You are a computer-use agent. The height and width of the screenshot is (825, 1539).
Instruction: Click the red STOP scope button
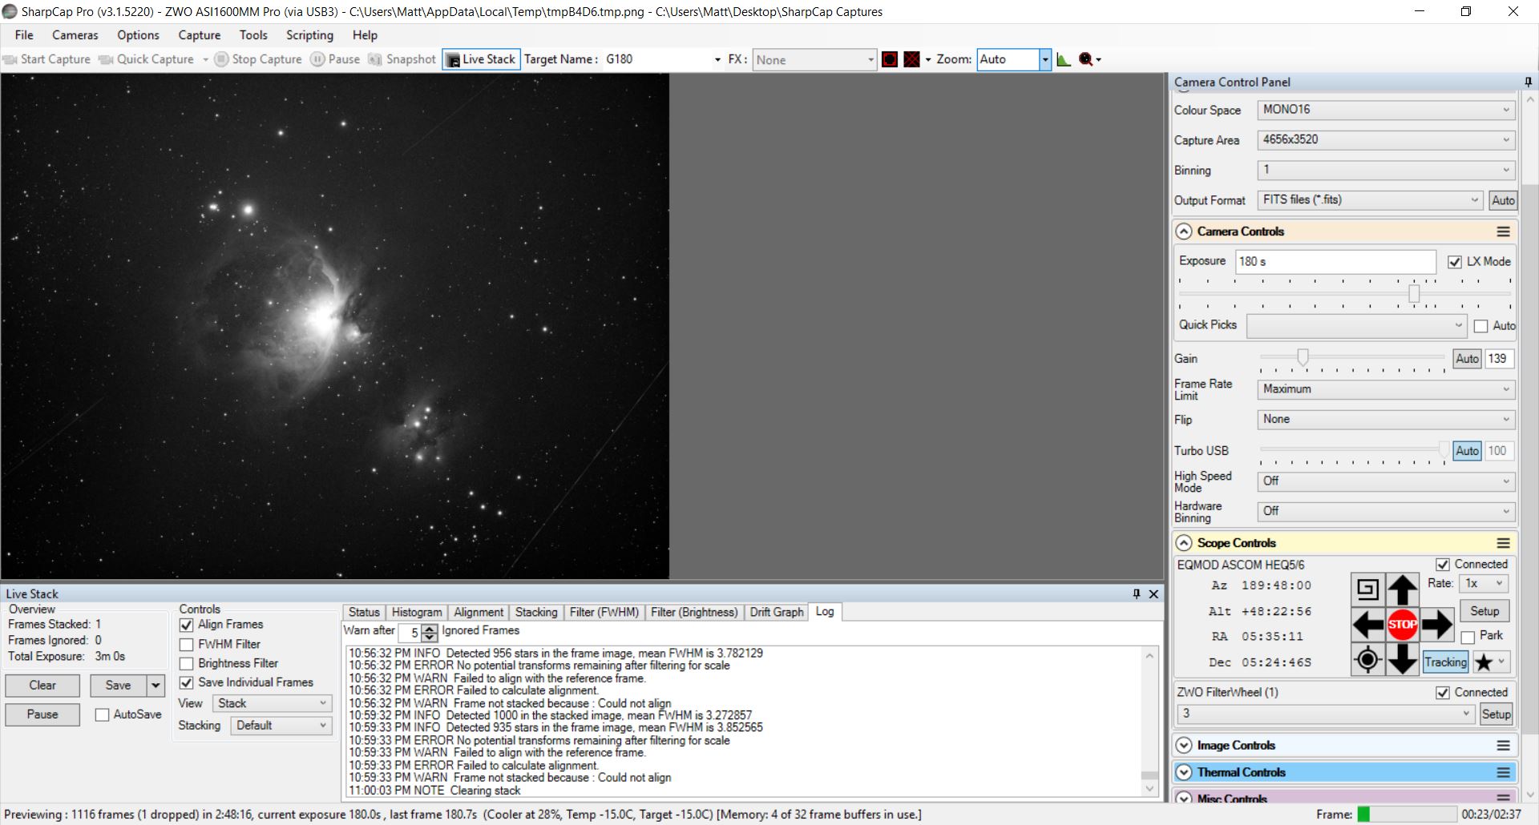(1402, 625)
